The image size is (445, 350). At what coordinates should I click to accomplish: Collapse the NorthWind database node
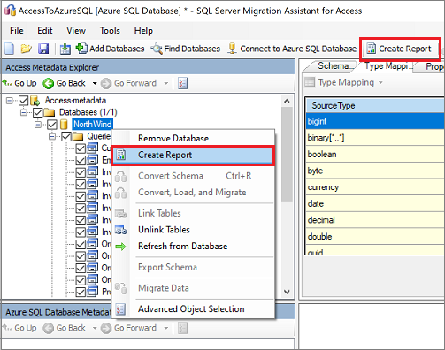click(x=38, y=125)
